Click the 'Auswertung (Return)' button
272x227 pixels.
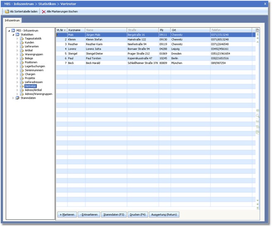[x=164, y=215]
